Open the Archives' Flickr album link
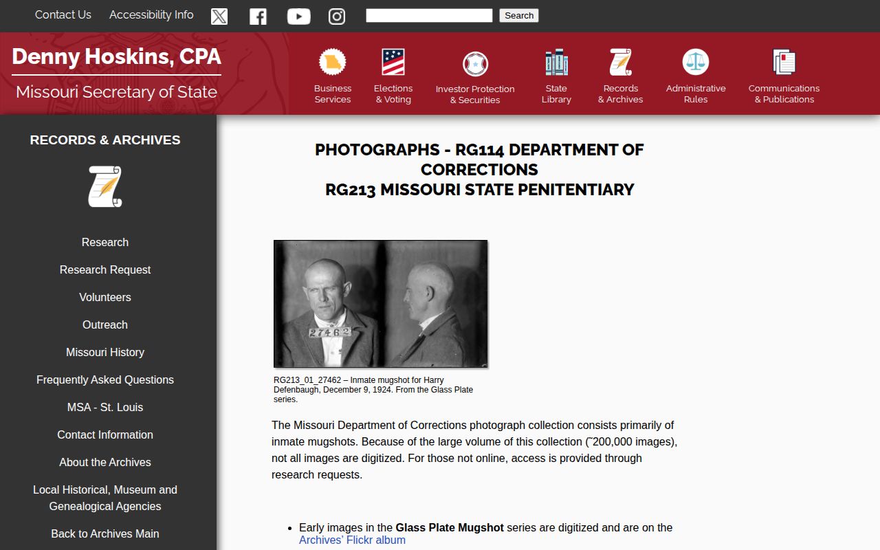 (x=352, y=540)
